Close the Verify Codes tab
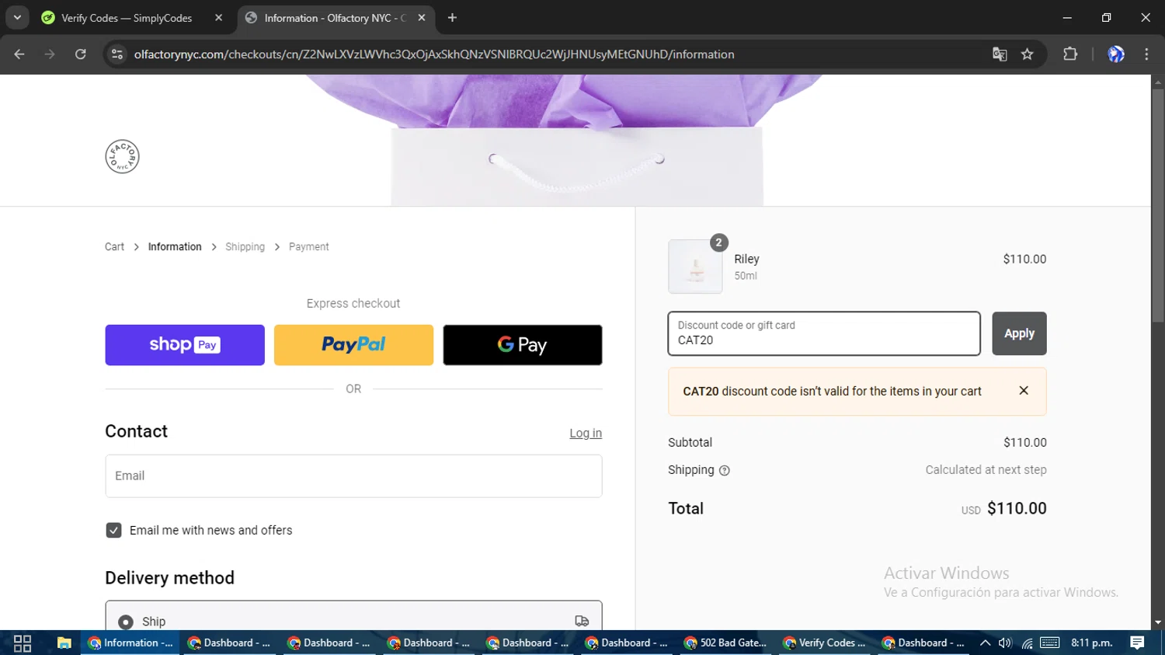Viewport: 1165px width, 655px height. point(218,18)
